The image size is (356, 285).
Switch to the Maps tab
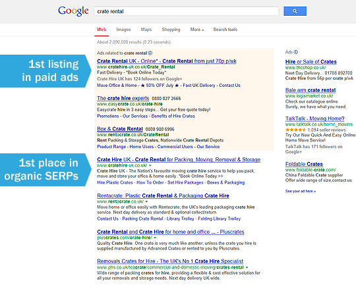click(146, 30)
